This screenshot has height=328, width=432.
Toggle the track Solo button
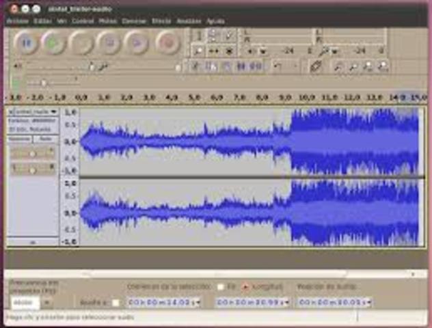[46, 139]
